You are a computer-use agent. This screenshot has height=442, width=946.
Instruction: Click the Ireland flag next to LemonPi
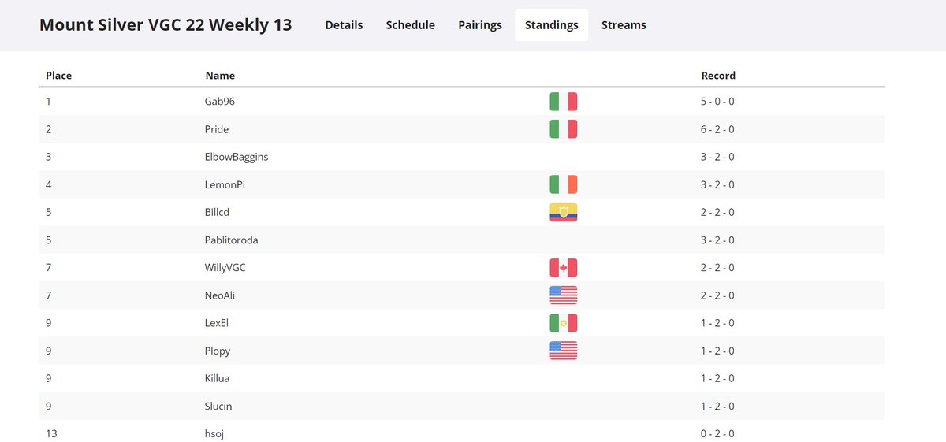click(x=563, y=184)
